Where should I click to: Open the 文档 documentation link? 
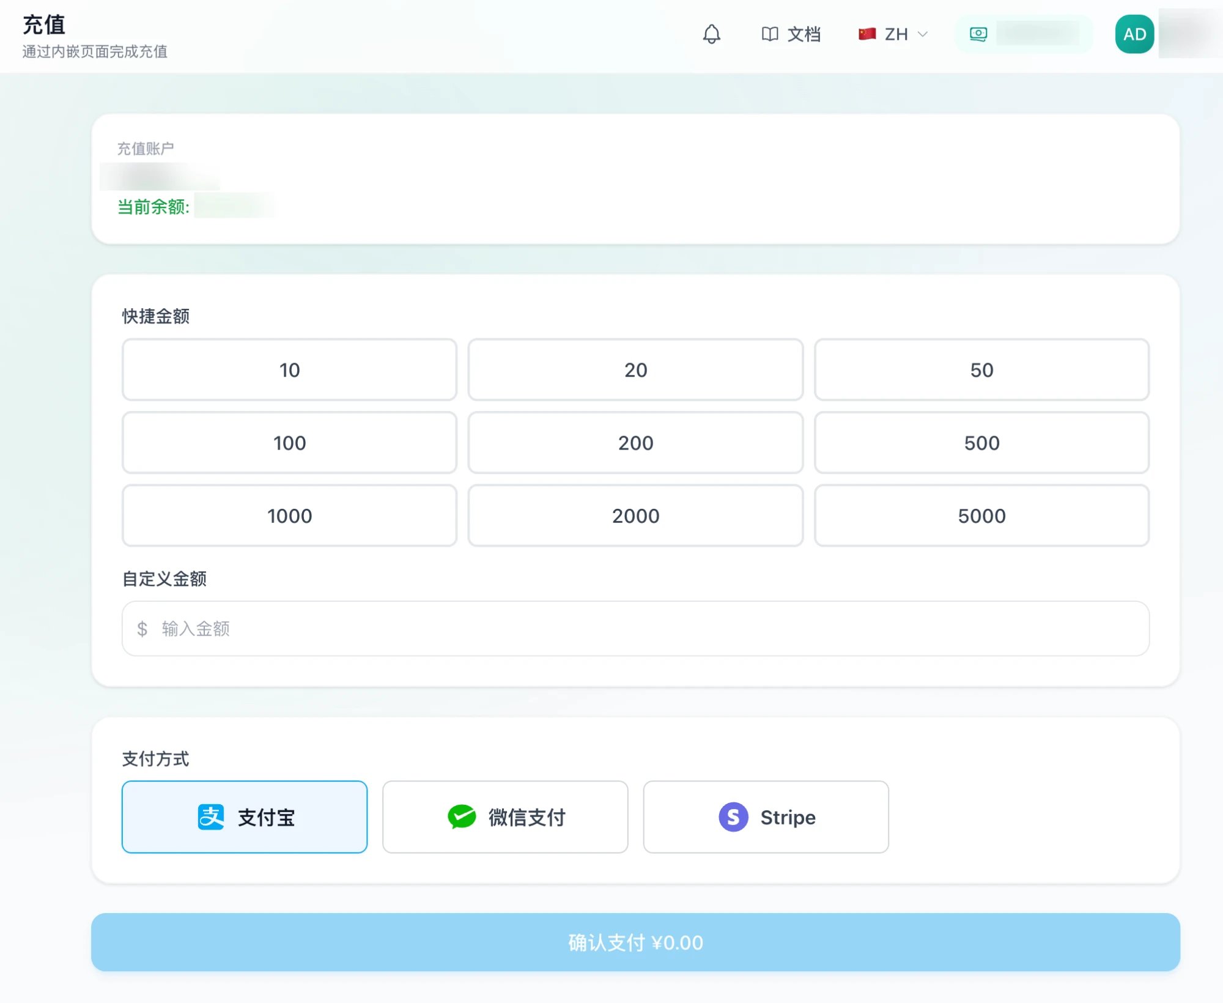[791, 34]
